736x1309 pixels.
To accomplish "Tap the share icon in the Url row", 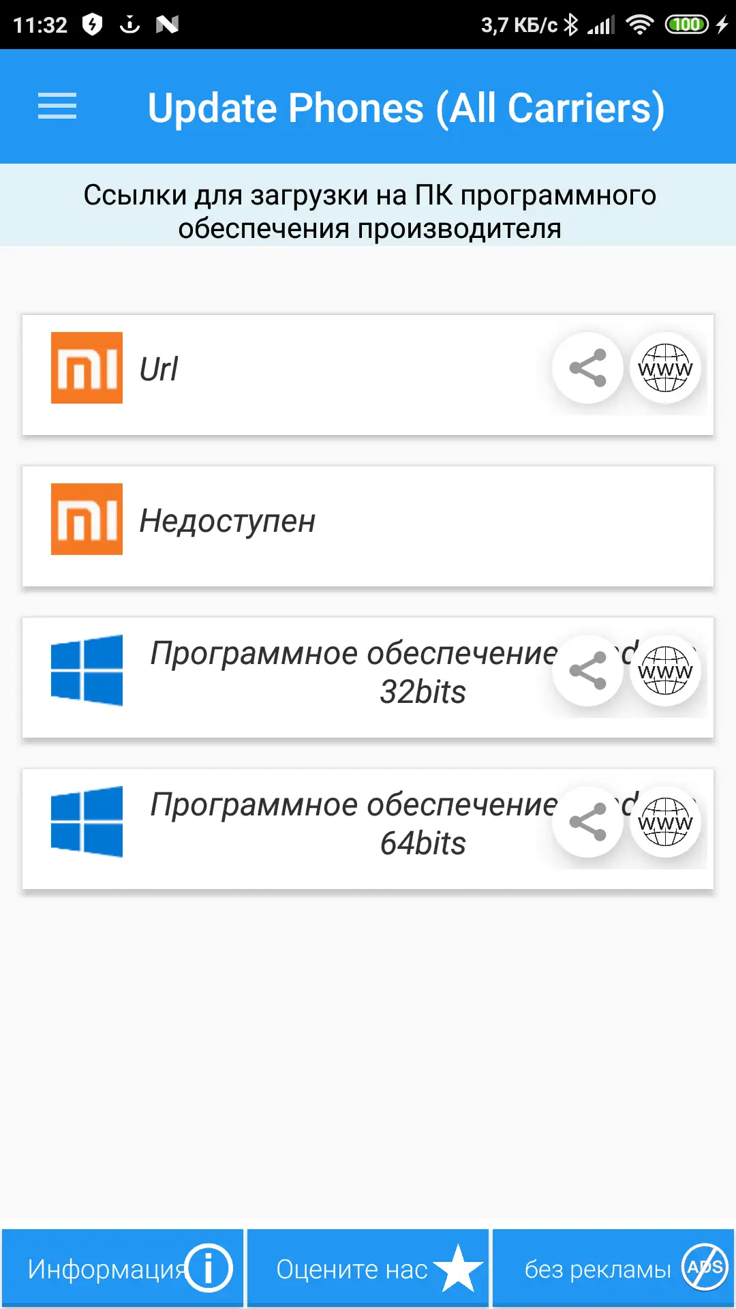I will pos(587,368).
